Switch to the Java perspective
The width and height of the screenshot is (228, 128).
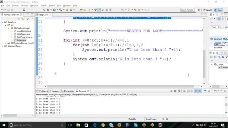pos(218,10)
